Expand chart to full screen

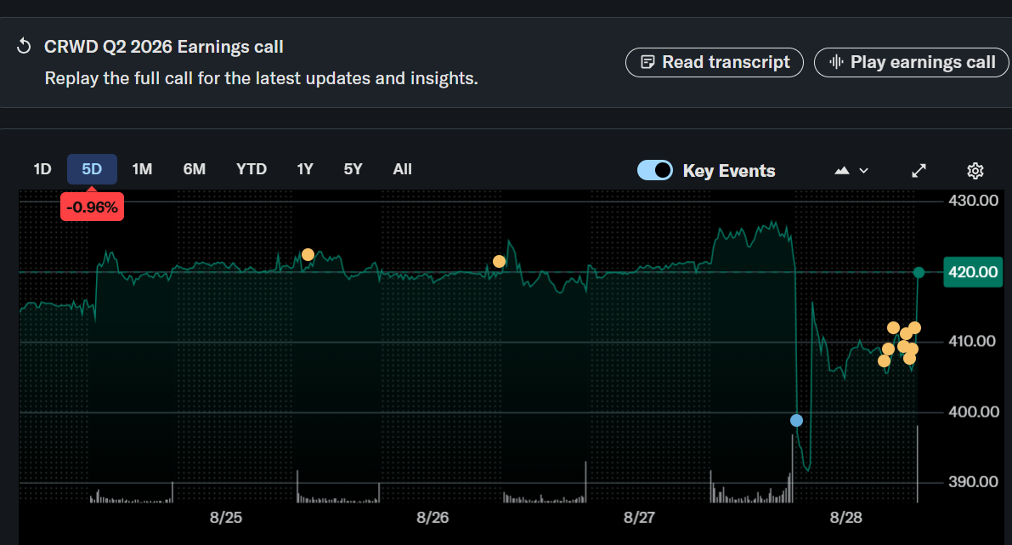[919, 171]
